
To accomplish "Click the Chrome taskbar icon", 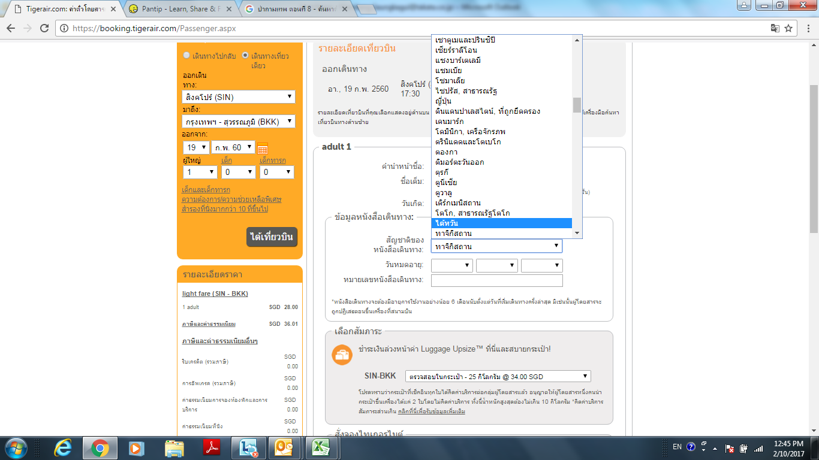I will (x=100, y=447).
